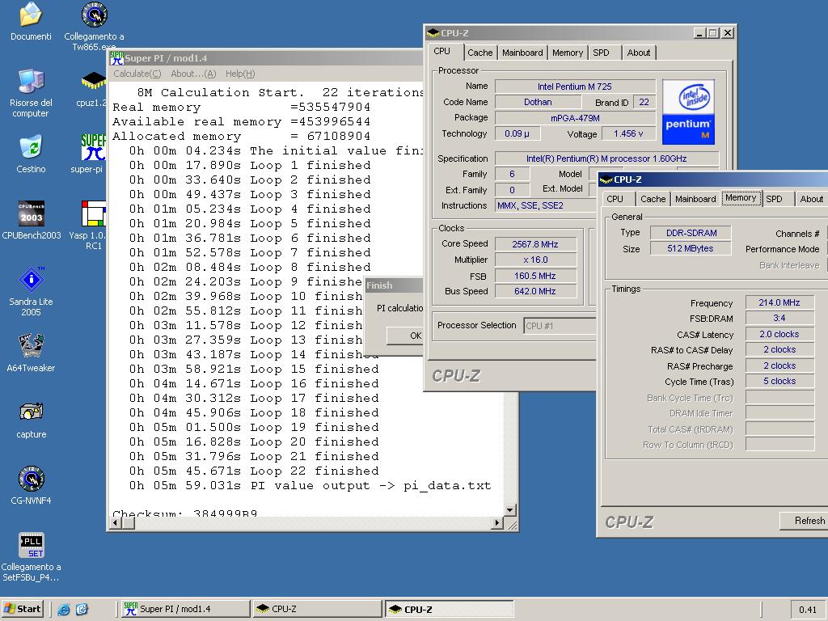The image size is (828, 621).
Task: Click the Loop 22 finished line
Action: coord(254,471)
